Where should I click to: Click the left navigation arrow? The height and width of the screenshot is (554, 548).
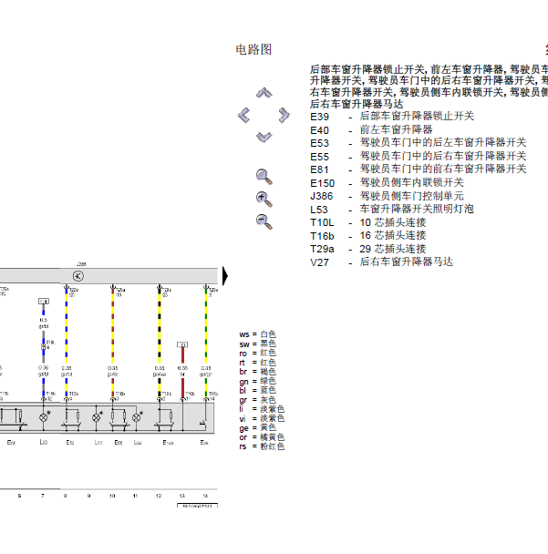point(244,115)
